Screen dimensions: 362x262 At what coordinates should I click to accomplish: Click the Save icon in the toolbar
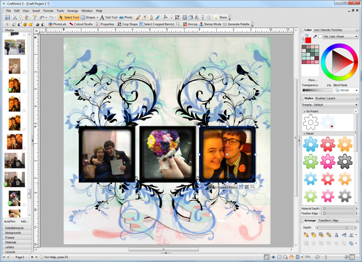tap(7, 17)
